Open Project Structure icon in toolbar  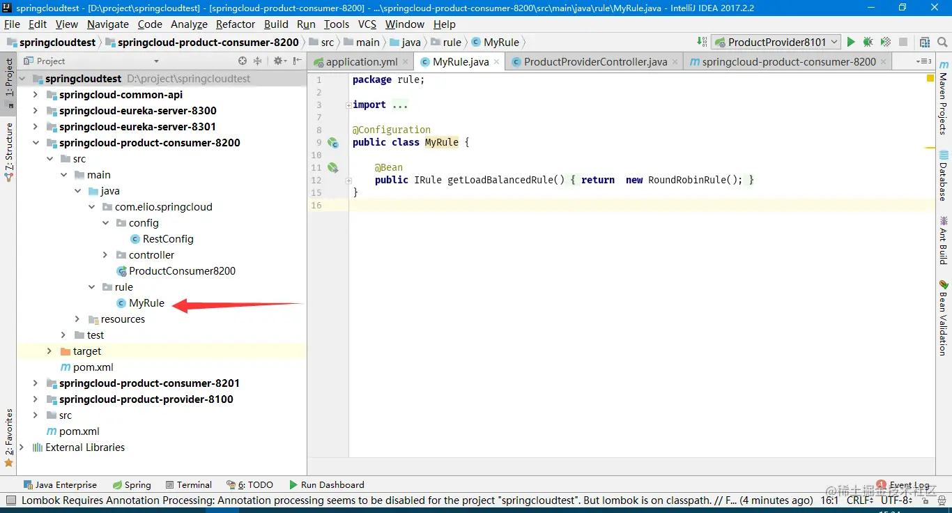pos(925,42)
